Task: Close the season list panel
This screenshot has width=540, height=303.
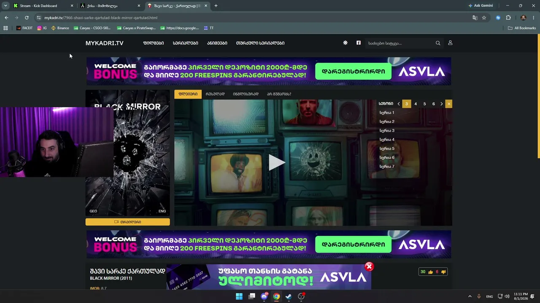Action: pyautogui.click(x=448, y=104)
